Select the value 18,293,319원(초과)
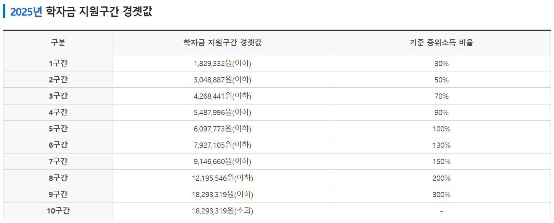The height and width of the screenshot is (223, 554). pyautogui.click(x=222, y=210)
